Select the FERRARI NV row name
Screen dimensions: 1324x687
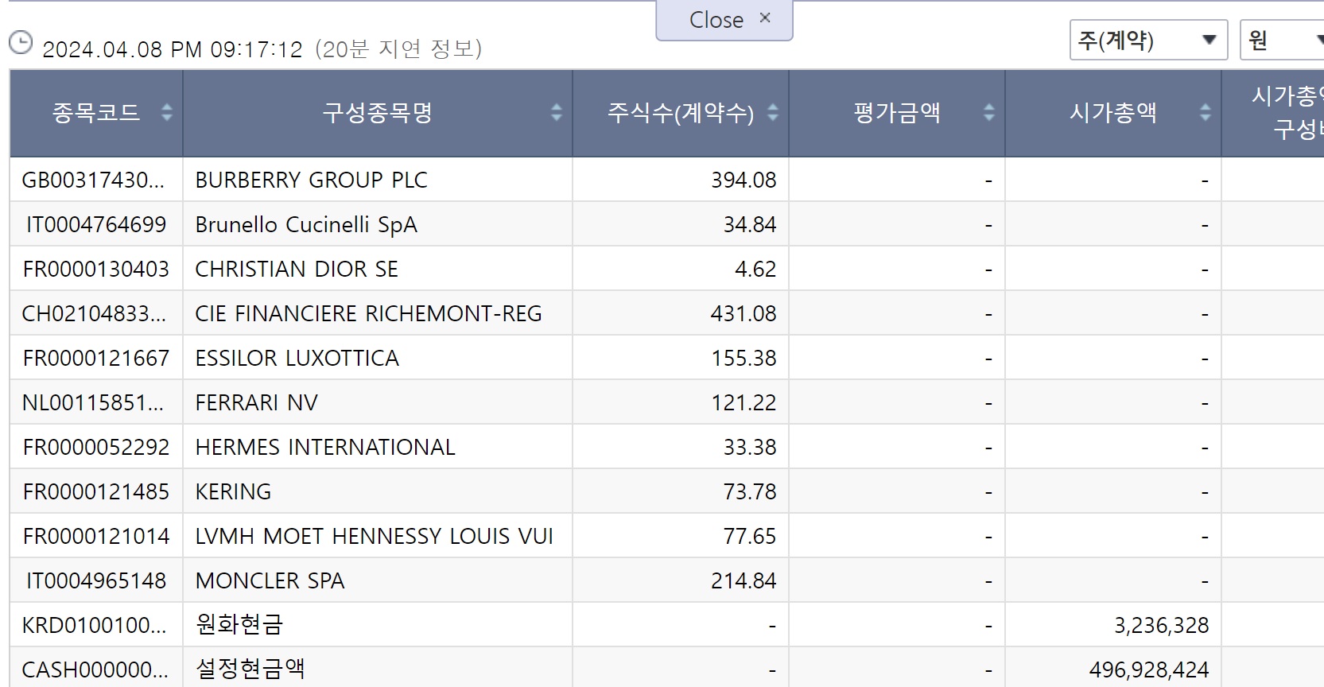pos(257,402)
